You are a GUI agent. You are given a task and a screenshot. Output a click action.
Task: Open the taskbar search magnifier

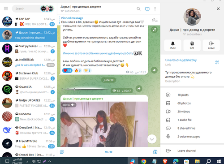click(208, 161)
